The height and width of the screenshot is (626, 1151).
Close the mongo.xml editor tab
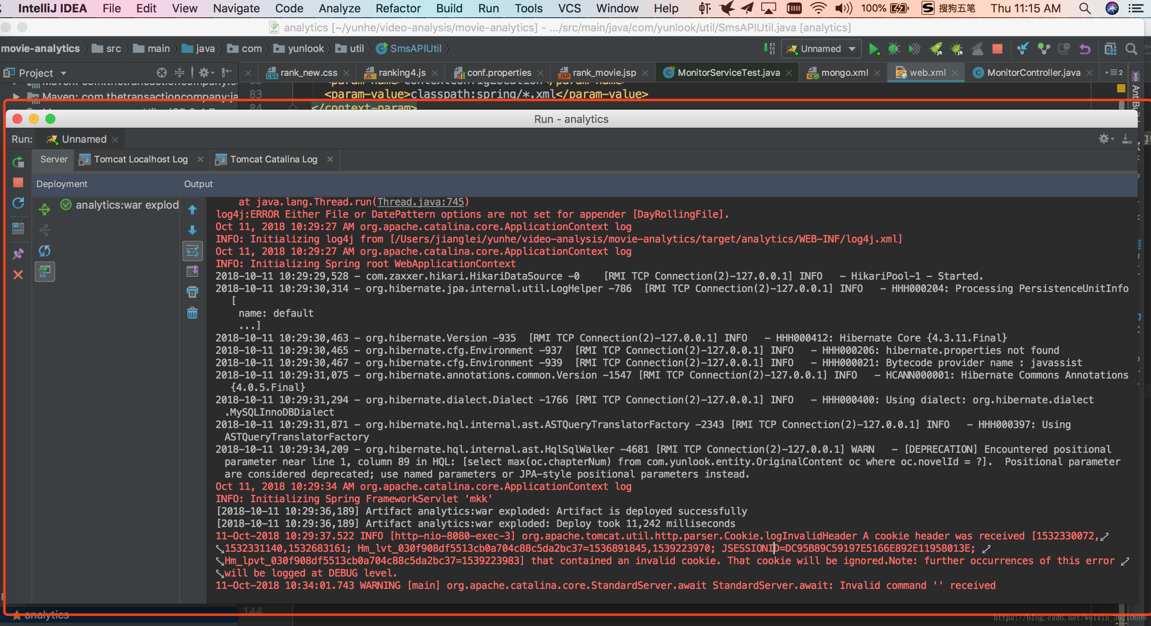(x=877, y=73)
